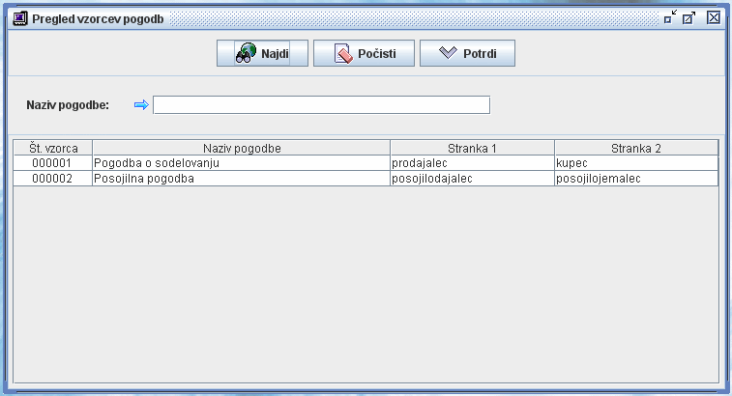Click the Naziv pogodbe column header
Screen dimensions: 732x396
coord(242,148)
